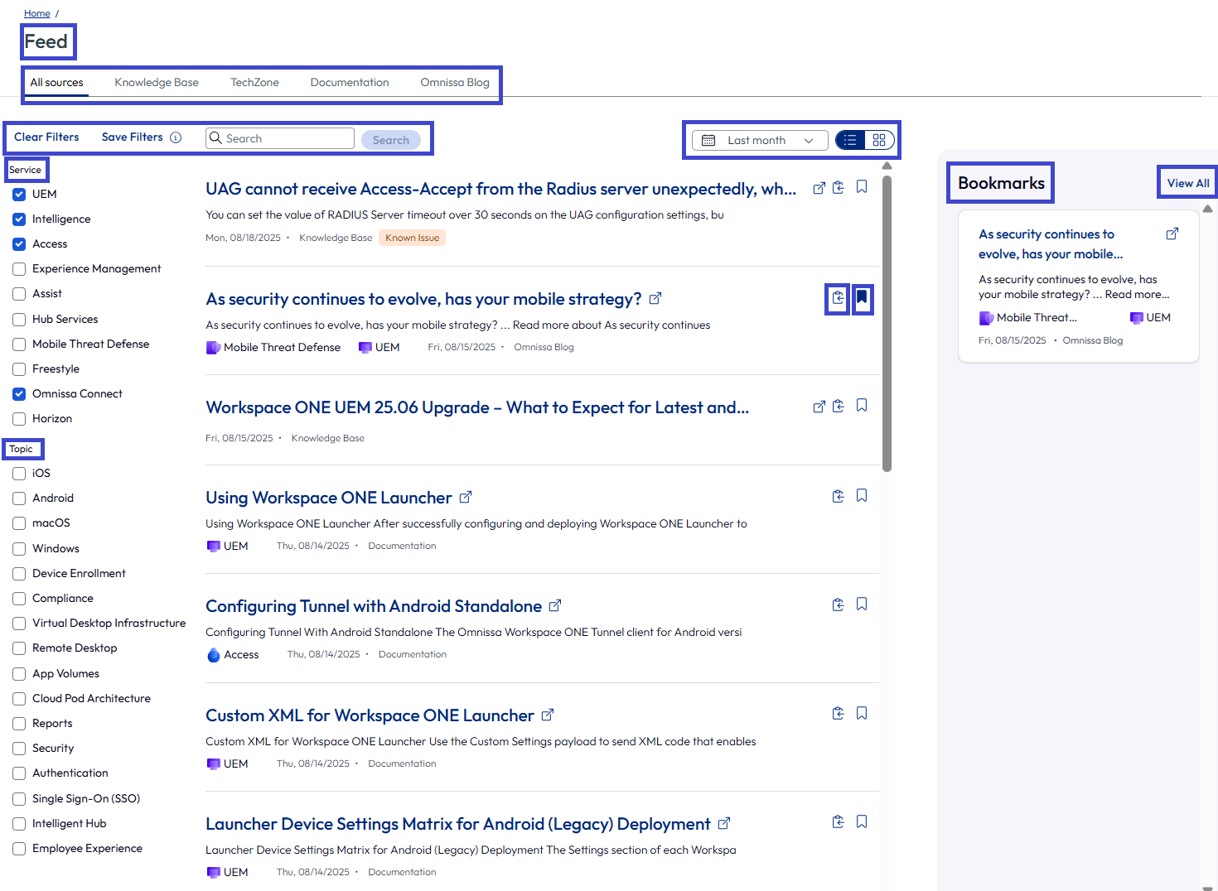
Task: Check the Horizon service filter
Action: tap(19, 419)
